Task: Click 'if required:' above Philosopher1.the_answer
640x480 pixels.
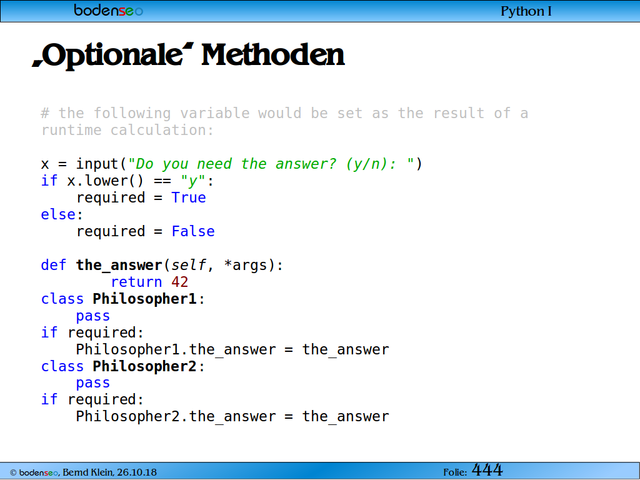Action: 92,332
